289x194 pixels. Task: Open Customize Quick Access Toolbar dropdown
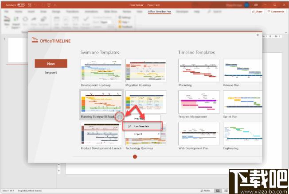click(x=55, y=5)
